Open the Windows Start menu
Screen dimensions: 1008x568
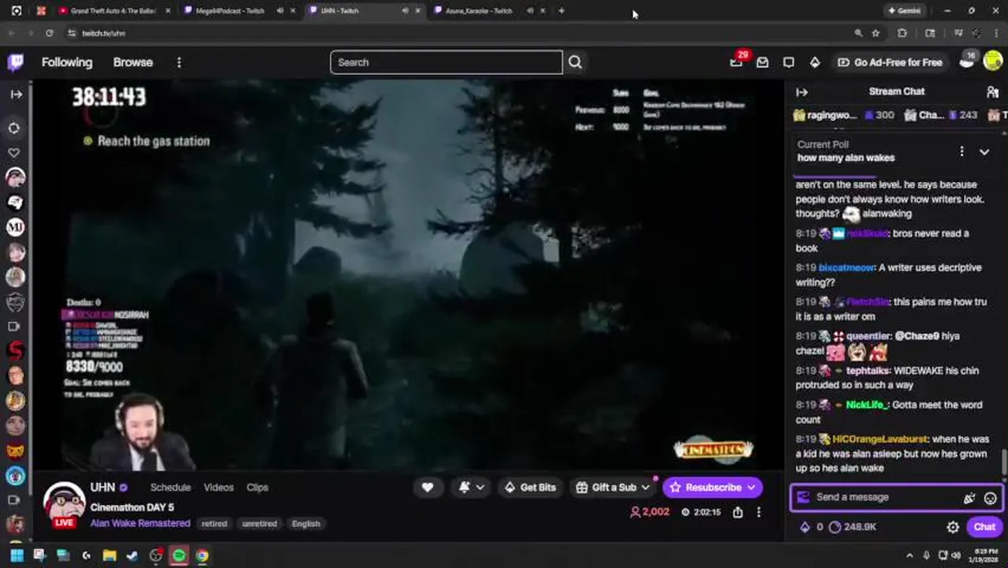click(16, 555)
